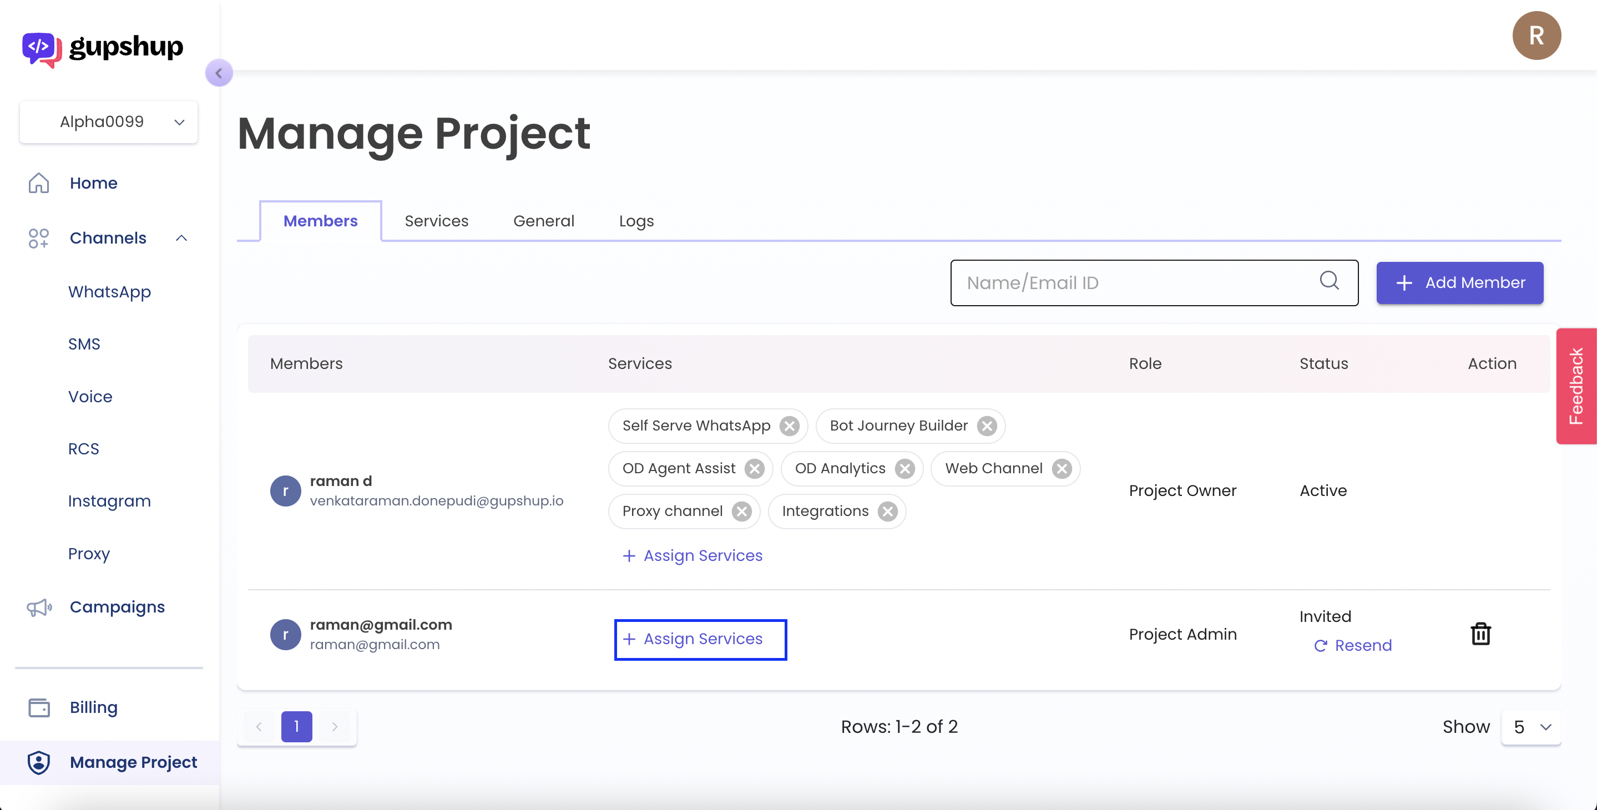Click the Name/Email ID search field
The height and width of the screenshot is (810, 1597).
(x=1135, y=283)
